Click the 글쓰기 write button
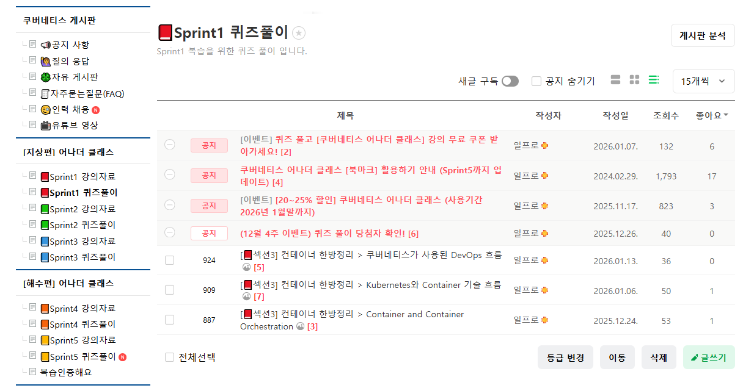Image resolution: width=743 pixels, height=388 pixels. point(709,357)
